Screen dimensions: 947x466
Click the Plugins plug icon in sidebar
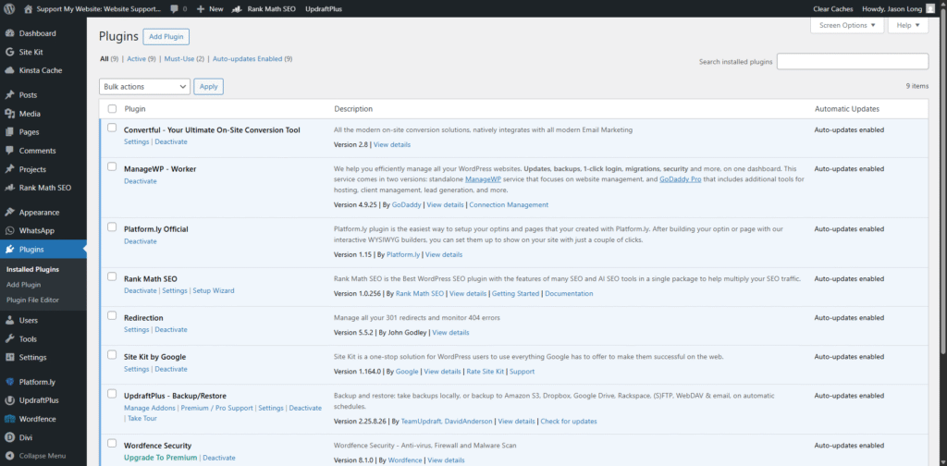click(x=9, y=250)
